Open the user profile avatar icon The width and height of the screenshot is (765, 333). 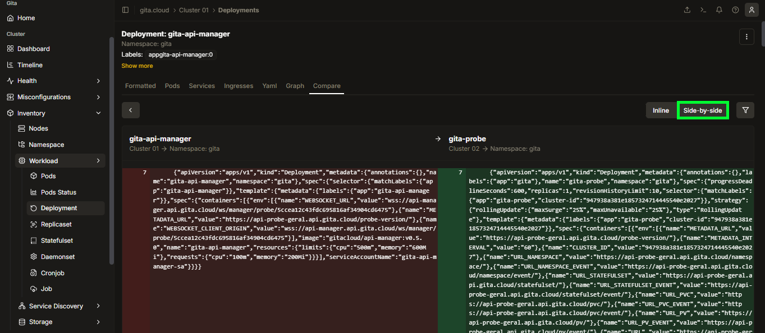tap(751, 10)
